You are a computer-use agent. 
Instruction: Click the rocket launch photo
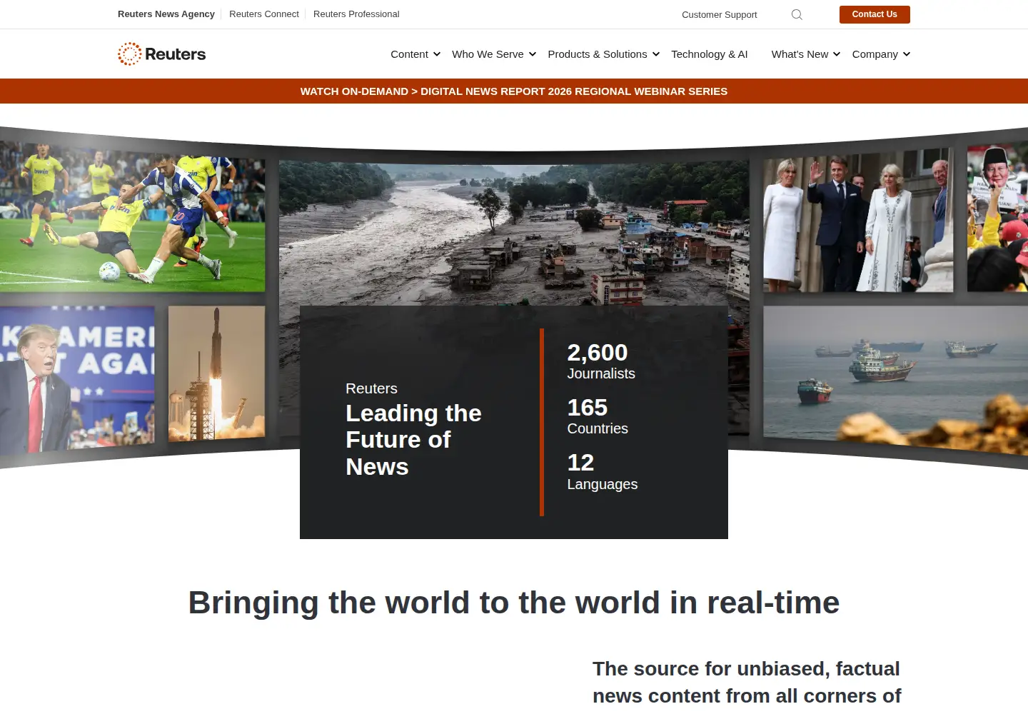pyautogui.click(x=216, y=373)
